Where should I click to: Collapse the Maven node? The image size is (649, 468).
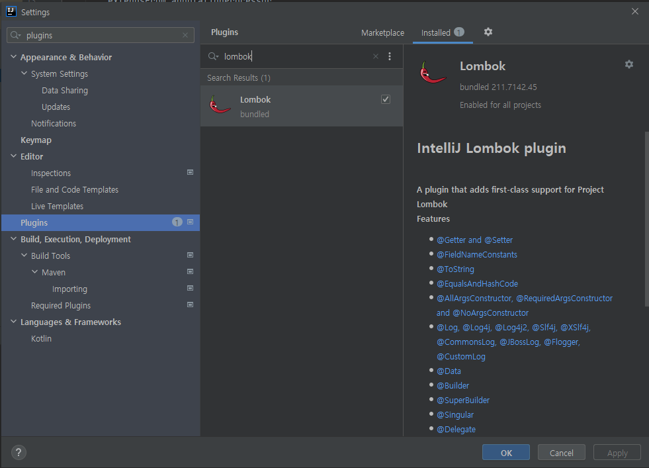coord(35,272)
